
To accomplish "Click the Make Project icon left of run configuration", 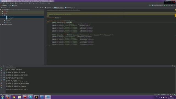I will click(x=150, y=5).
